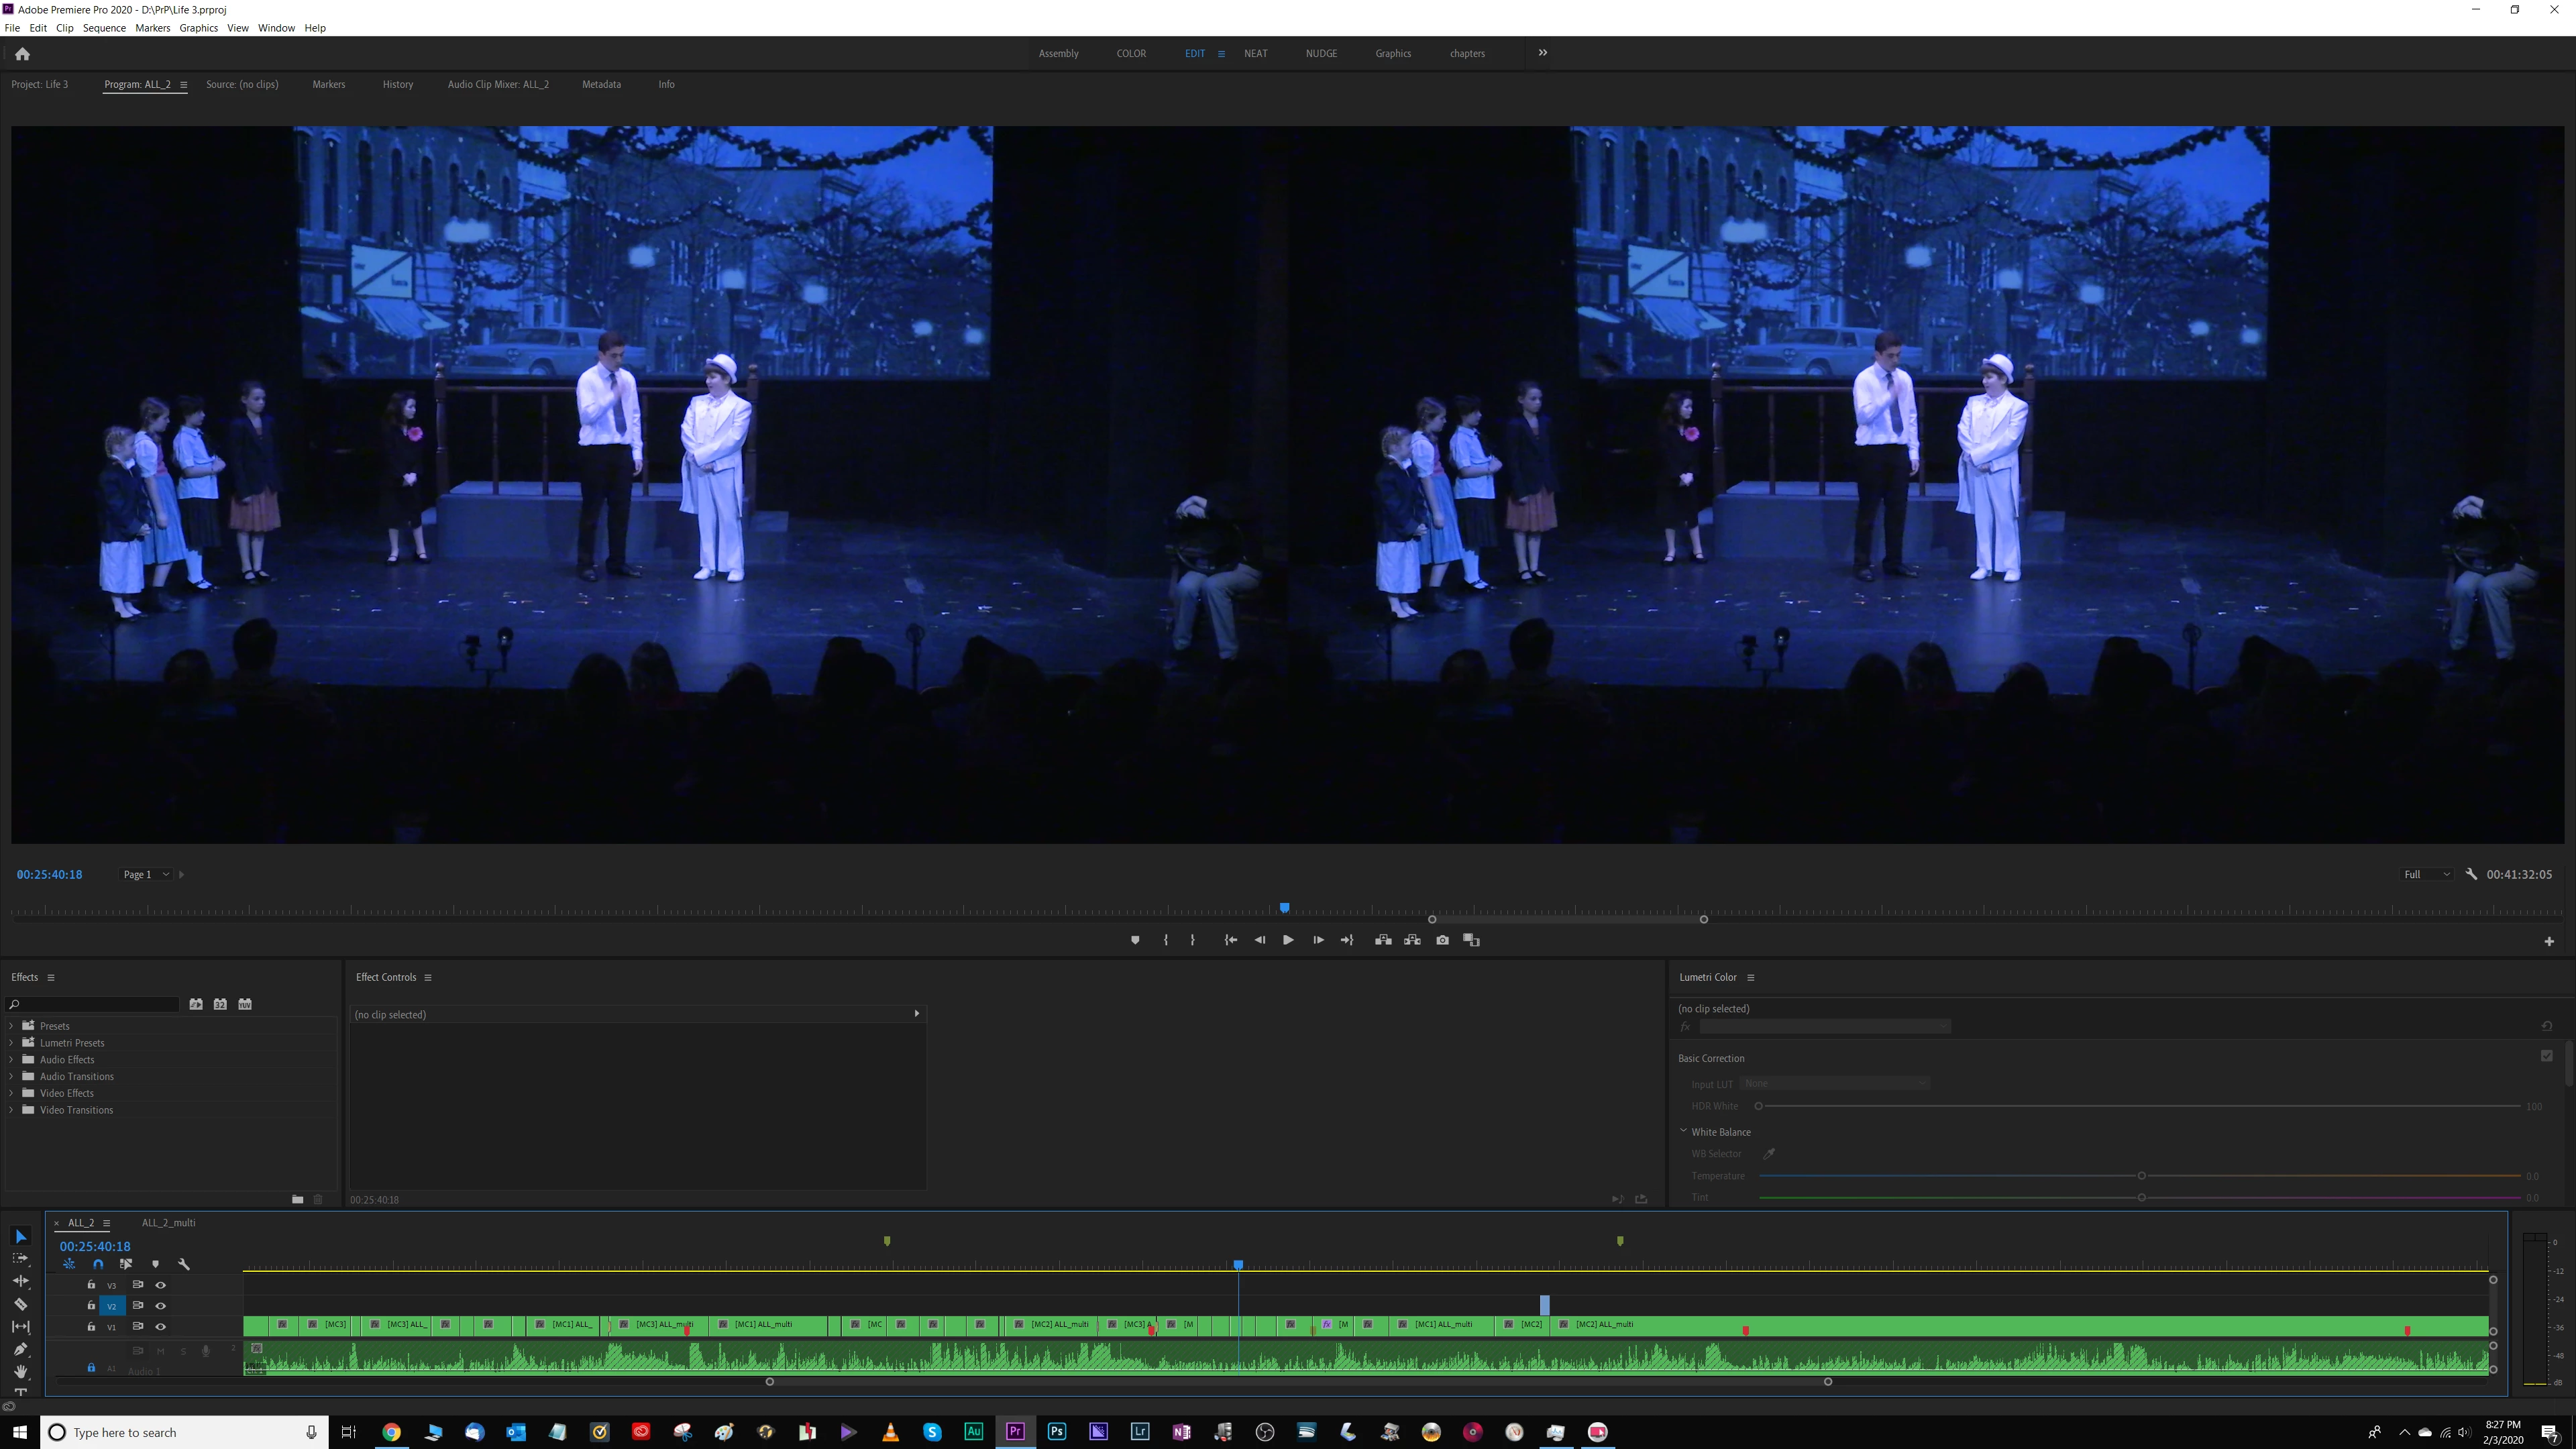The height and width of the screenshot is (1449, 2576).
Task: Toggle track lock on V3
Action: pos(91,1285)
